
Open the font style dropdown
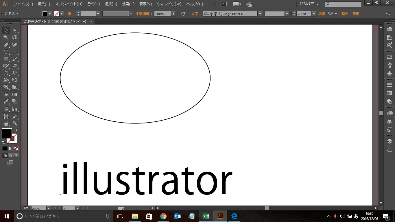click(x=287, y=14)
